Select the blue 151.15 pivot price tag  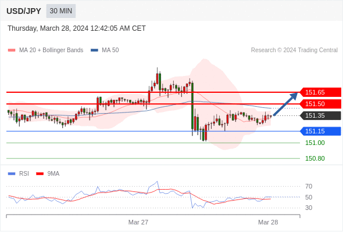click(320, 131)
